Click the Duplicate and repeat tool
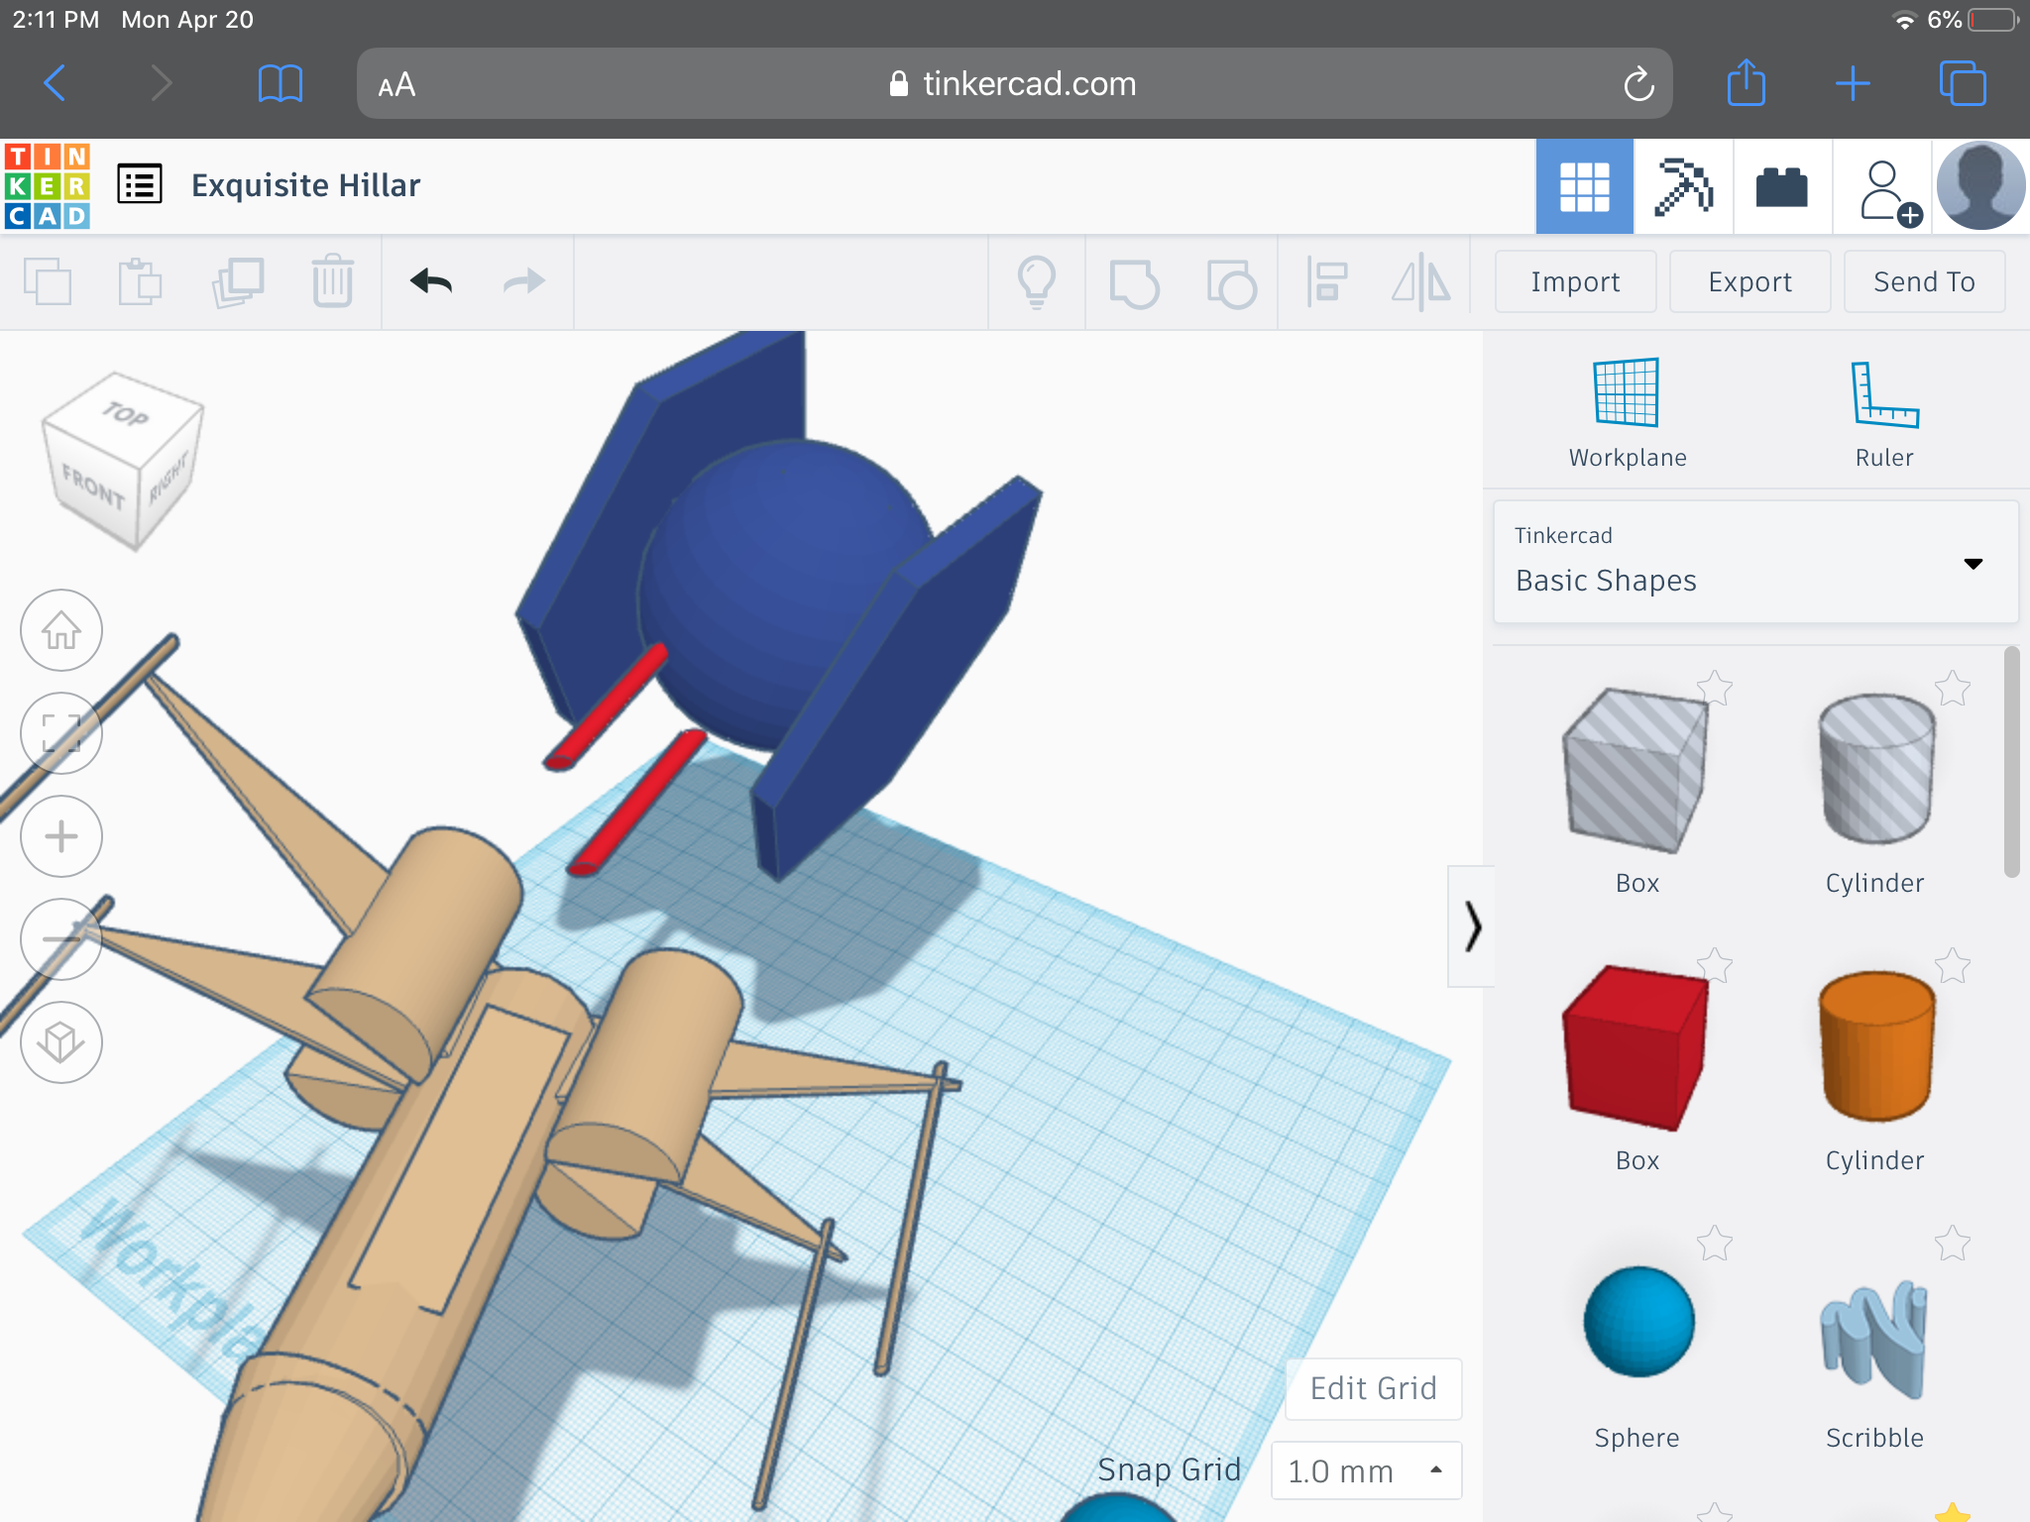 pos(238,282)
